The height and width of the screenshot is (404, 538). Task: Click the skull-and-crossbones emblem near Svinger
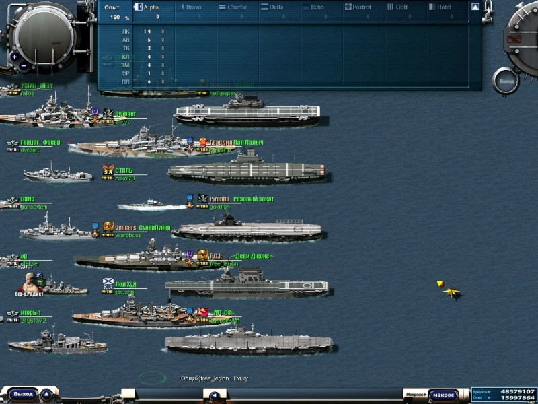(108, 112)
